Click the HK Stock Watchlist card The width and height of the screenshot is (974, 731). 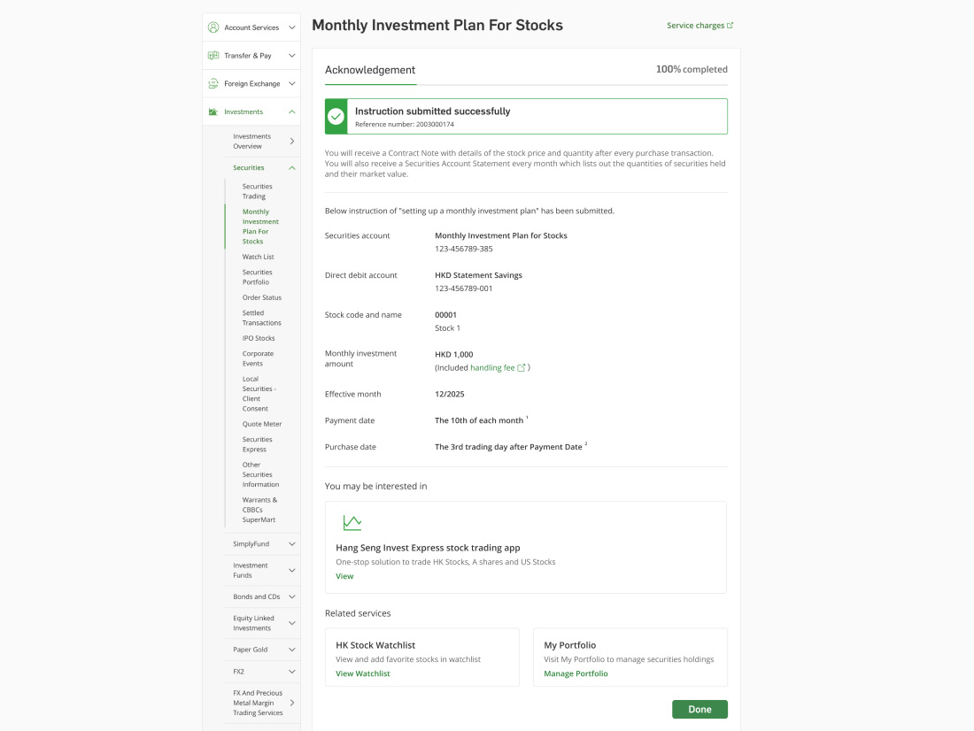click(x=421, y=657)
